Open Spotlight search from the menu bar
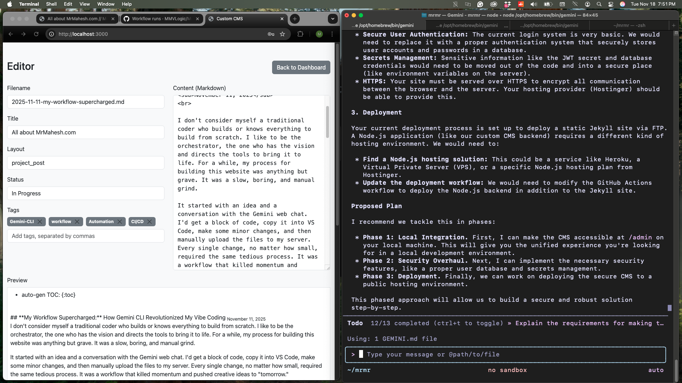The image size is (682, 383). click(x=599, y=4)
